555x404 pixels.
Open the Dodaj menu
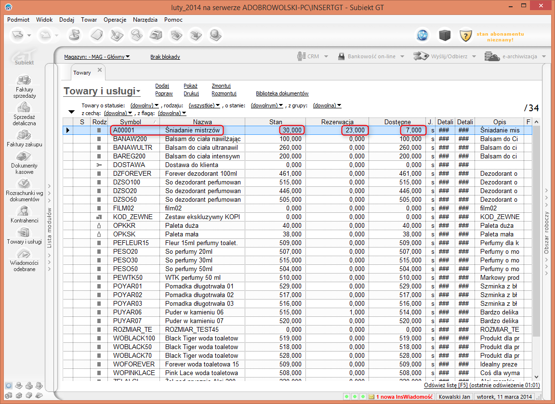[66, 19]
